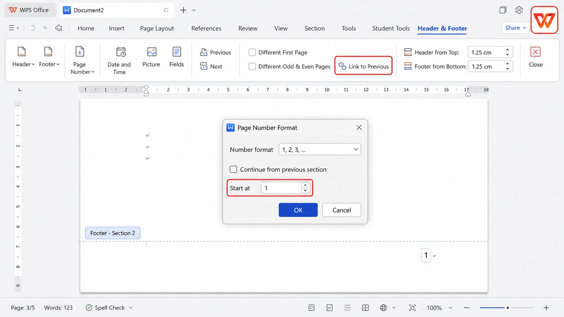Insert Date and Time into footer
The height and width of the screenshot is (317, 564).
[x=119, y=61]
